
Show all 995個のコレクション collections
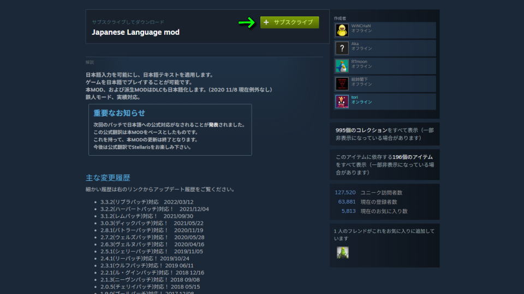coord(361,130)
